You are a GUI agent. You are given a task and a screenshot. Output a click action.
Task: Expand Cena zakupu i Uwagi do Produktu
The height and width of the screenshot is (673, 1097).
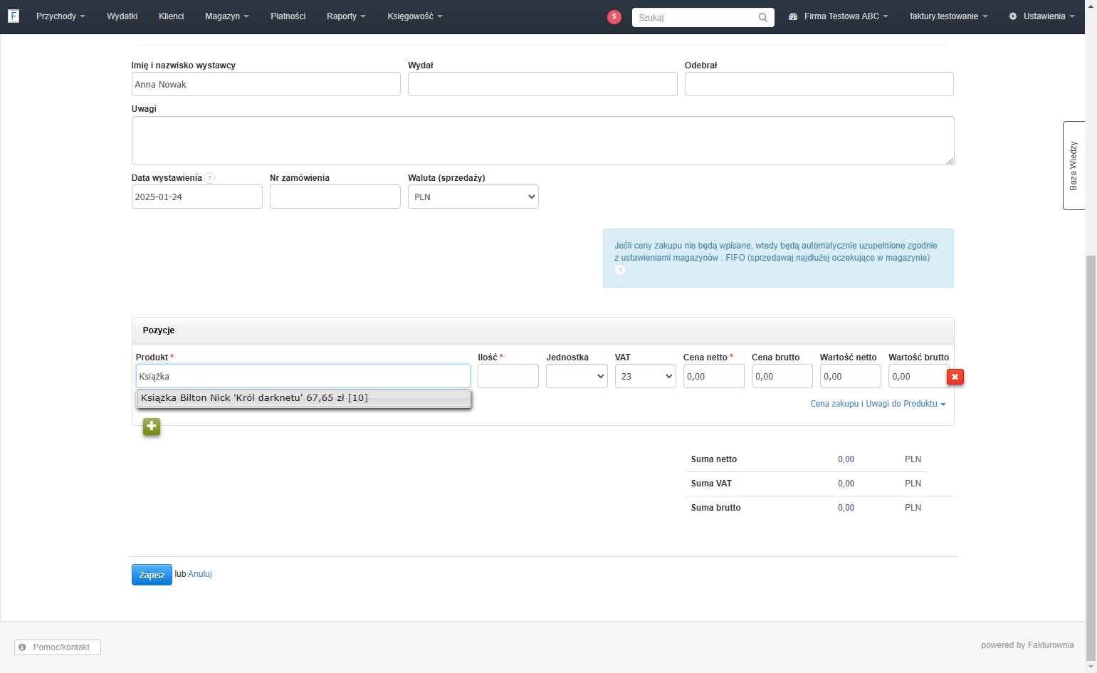pos(878,404)
